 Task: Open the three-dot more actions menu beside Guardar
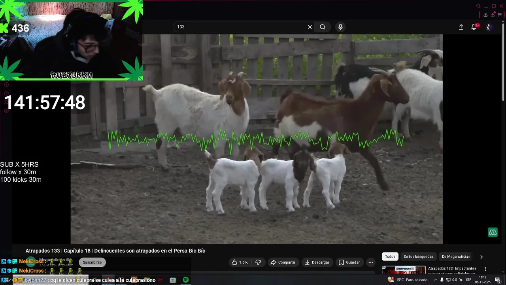(370, 262)
